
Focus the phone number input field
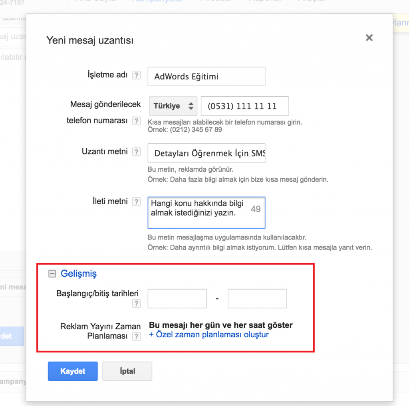244,106
